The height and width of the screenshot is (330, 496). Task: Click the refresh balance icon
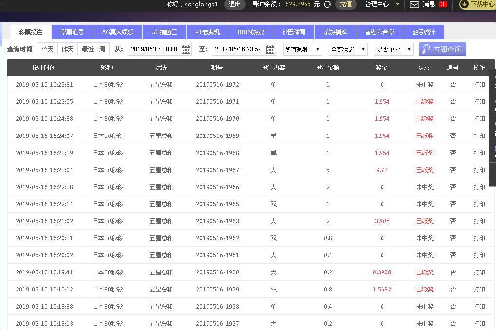coord(327,4)
